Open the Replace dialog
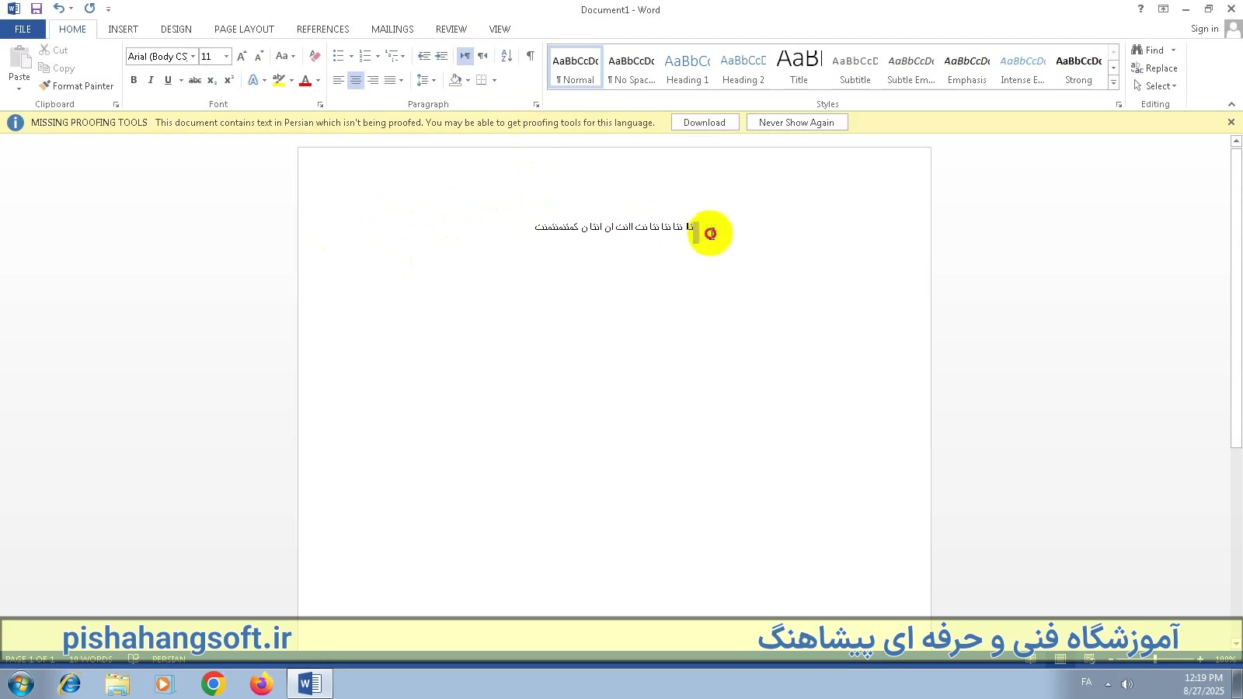This screenshot has width=1243, height=699. 1154,68
